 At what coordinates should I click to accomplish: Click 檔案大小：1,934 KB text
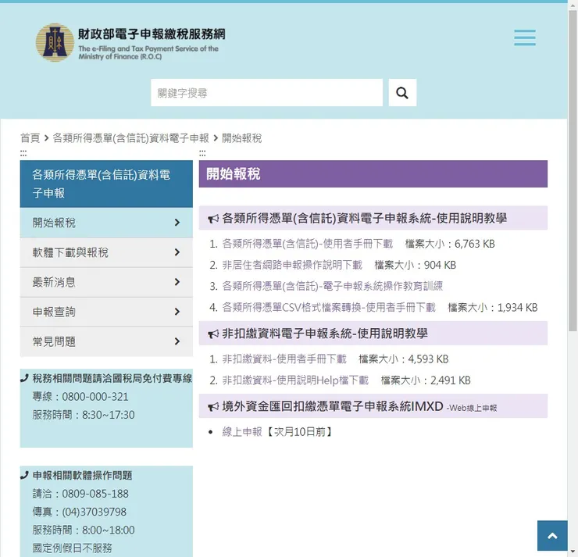point(493,308)
